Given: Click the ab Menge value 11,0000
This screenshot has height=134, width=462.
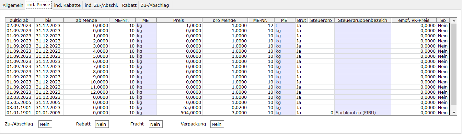Looking at the screenshot, I should [x=86, y=87].
